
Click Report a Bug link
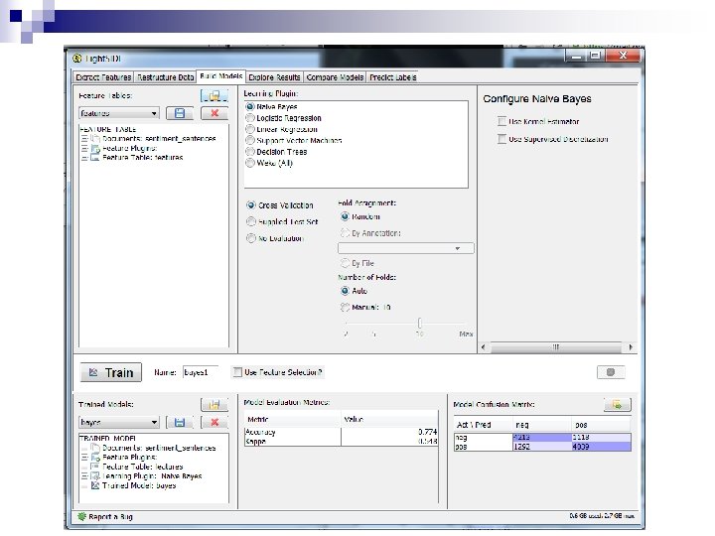point(105,517)
